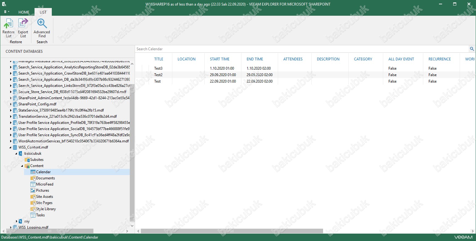Click the Tasks list icon

coord(33,215)
